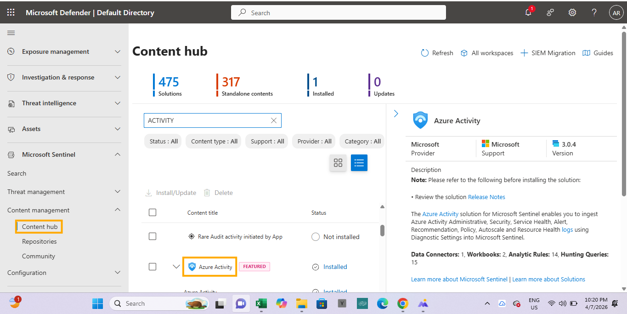The width and height of the screenshot is (627, 314).
Task: Tick the select-all header checkbox
Action: [x=153, y=212]
